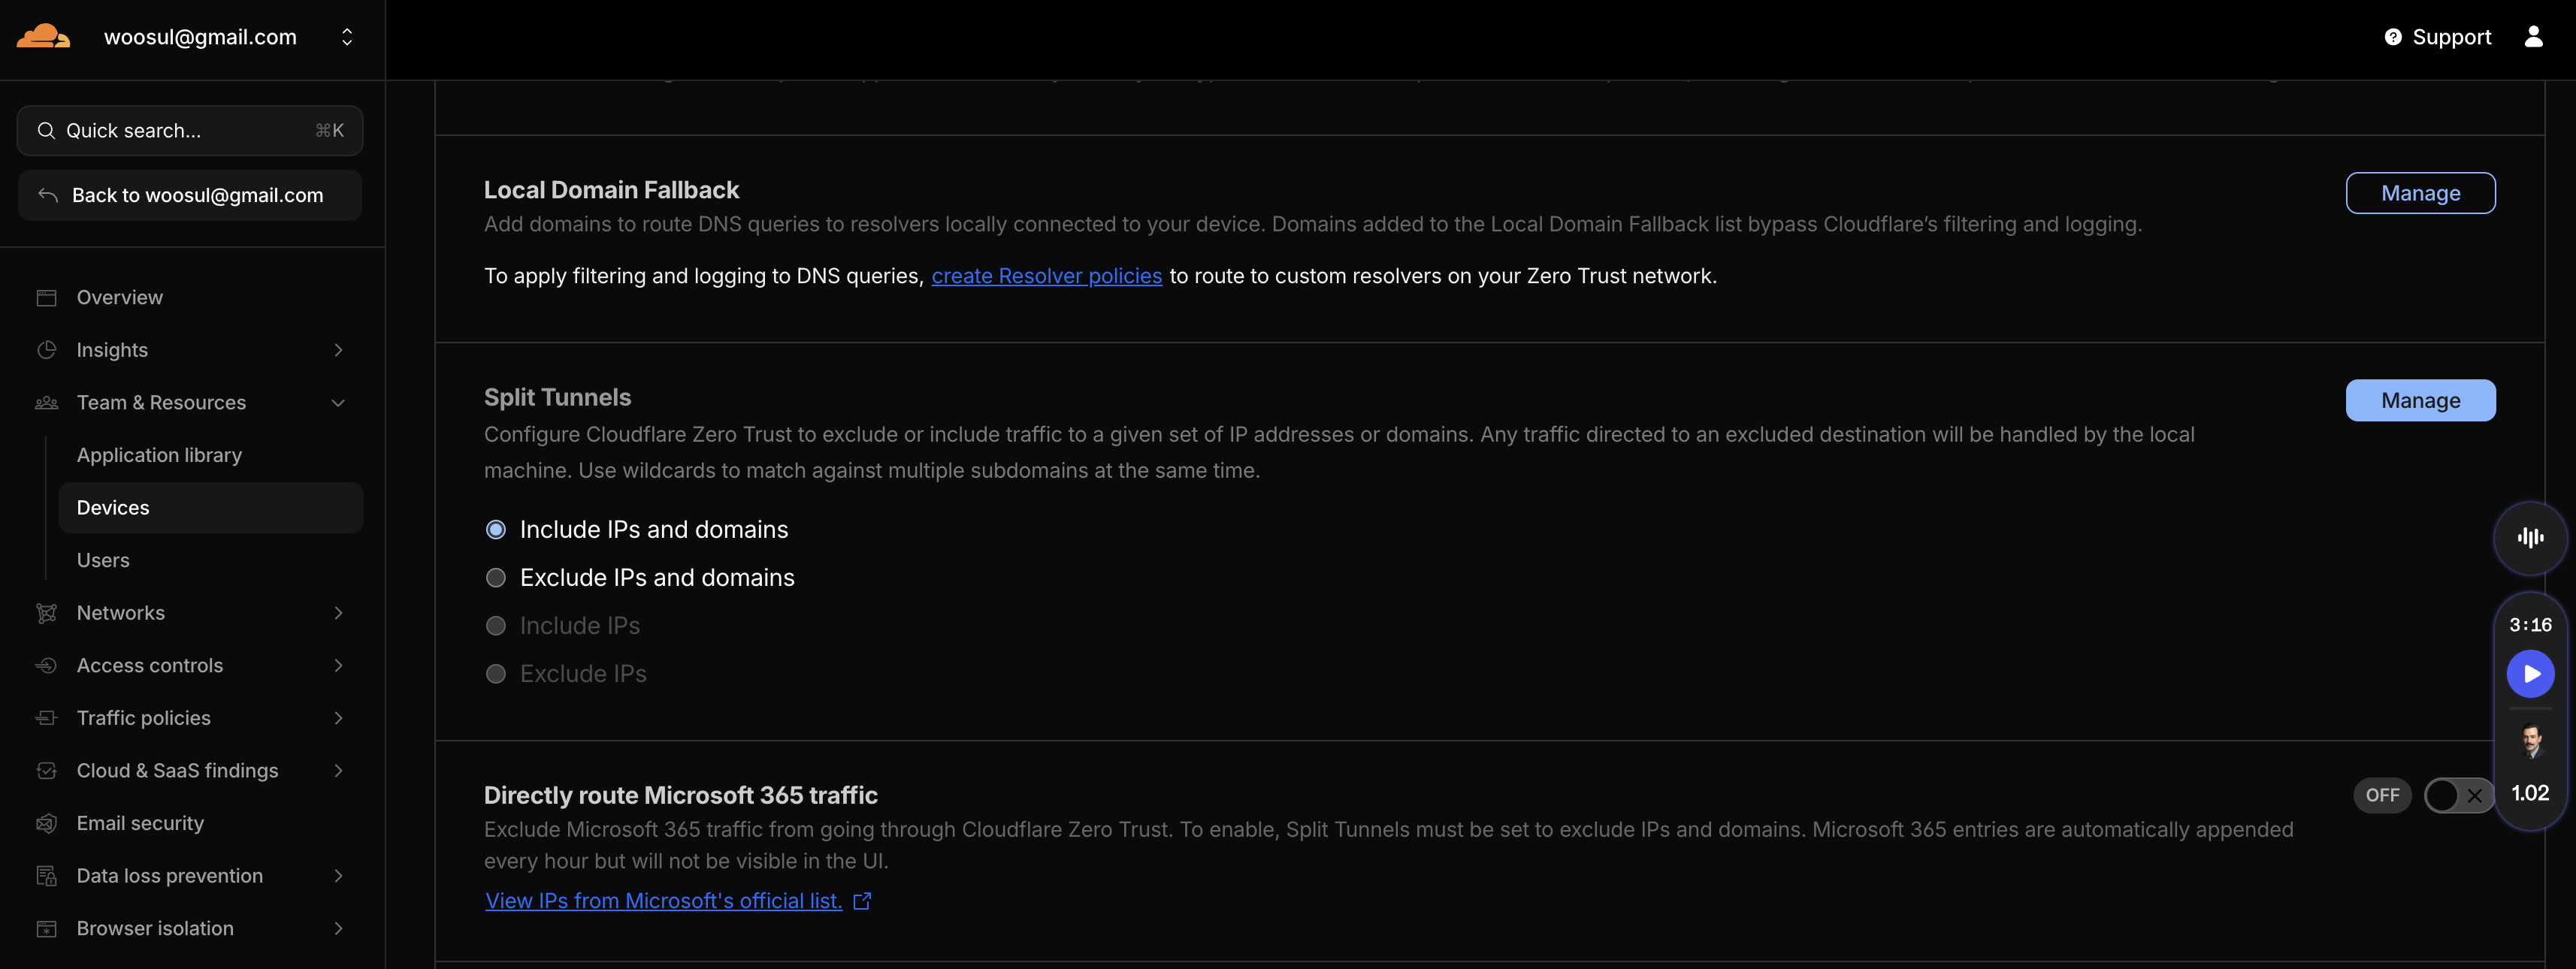2576x969 pixels.
Task: Select the Networks icon in the sidebar
Action: click(47, 612)
